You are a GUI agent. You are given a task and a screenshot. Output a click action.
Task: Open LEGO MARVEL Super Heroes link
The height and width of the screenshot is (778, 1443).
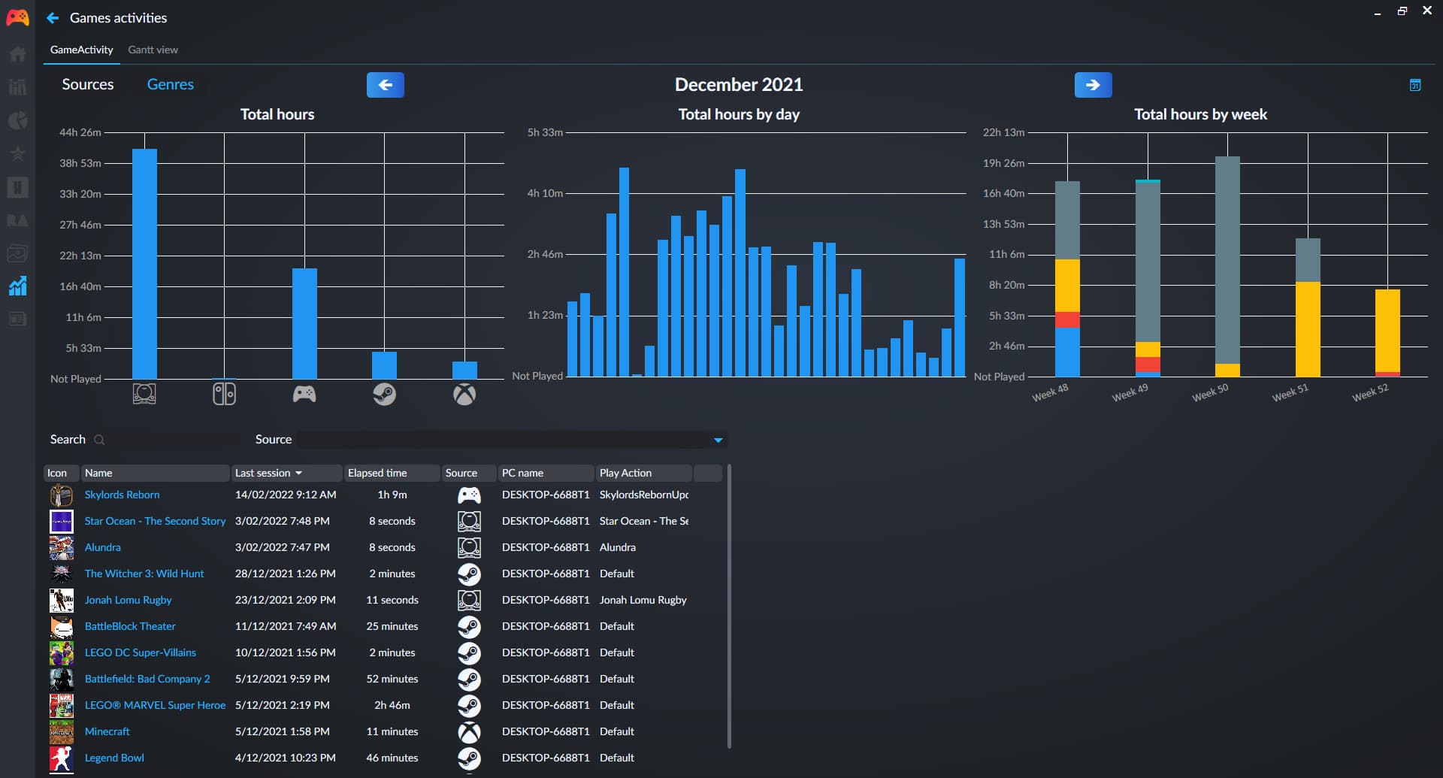pyautogui.click(x=155, y=705)
